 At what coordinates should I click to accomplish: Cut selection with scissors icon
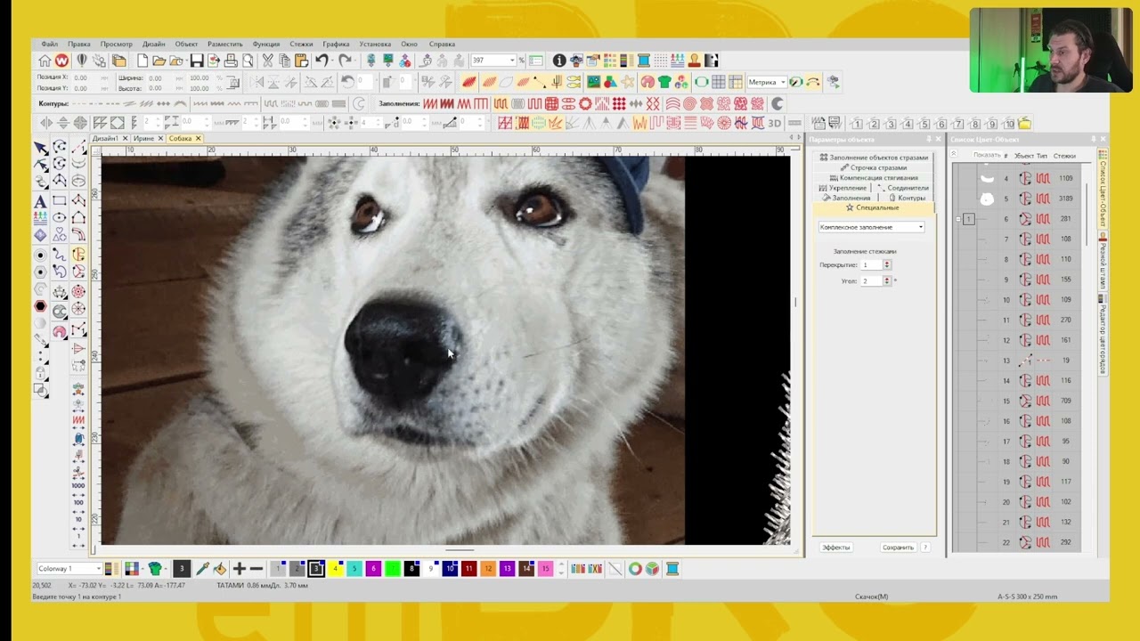(x=268, y=61)
